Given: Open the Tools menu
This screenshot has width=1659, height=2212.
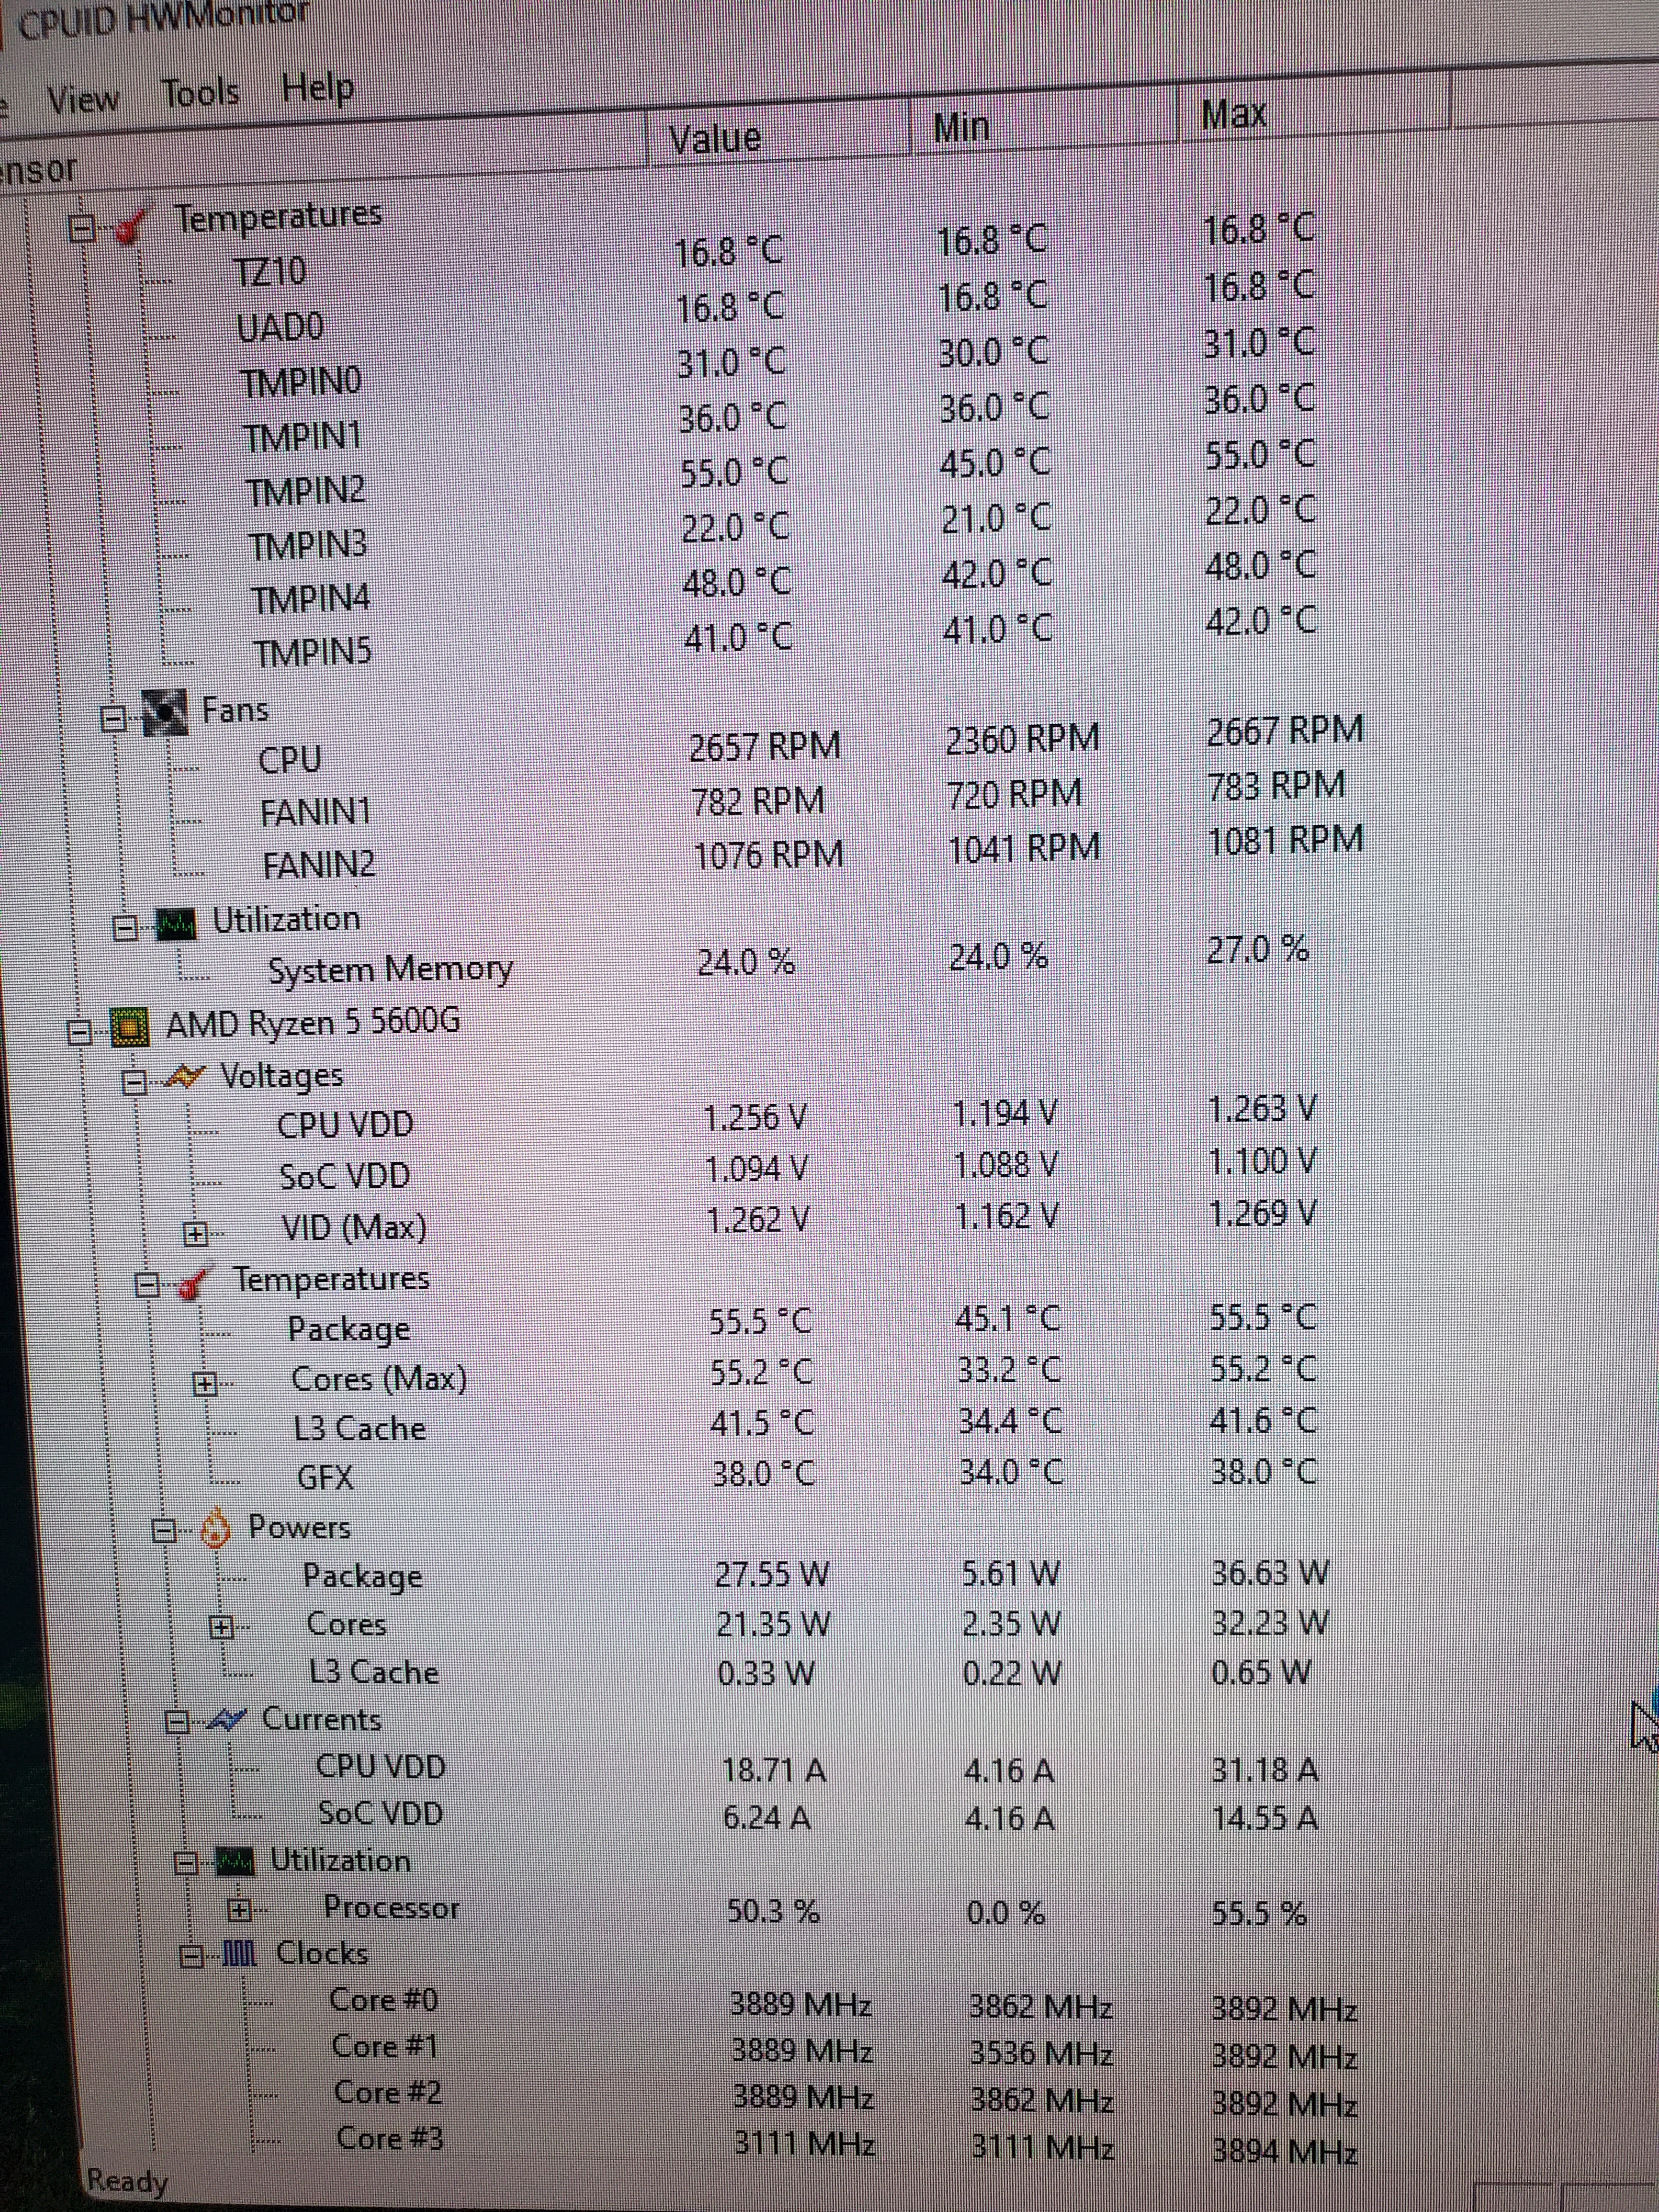Looking at the screenshot, I should point(200,93).
